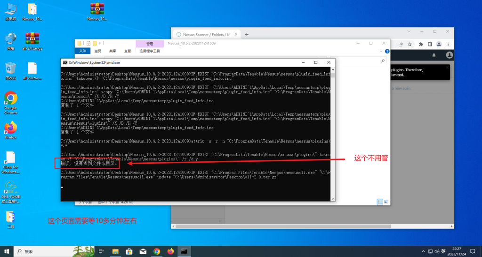Open the 文件 menu in File Explorer
482x257 pixels.
coord(82,51)
